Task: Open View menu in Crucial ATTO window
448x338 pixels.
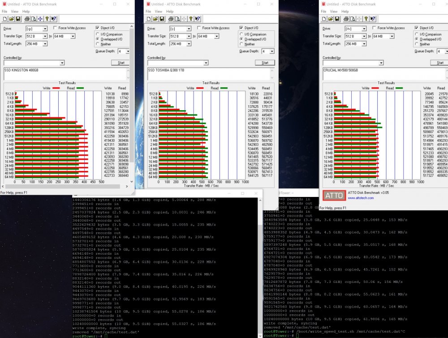Action: click(x=334, y=12)
